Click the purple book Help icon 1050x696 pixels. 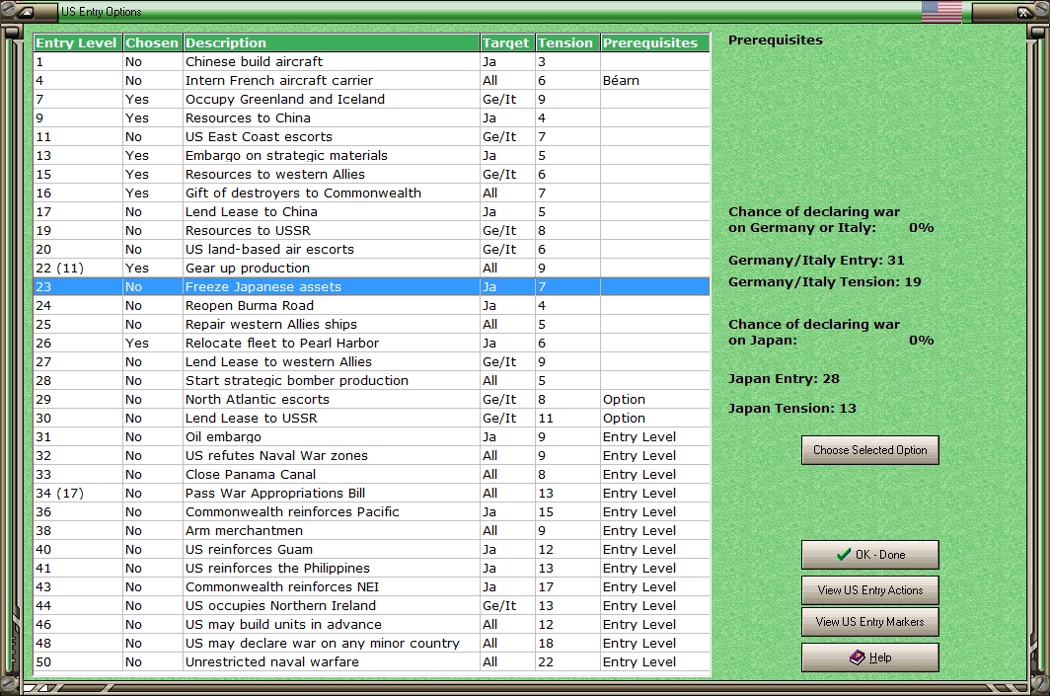858,657
